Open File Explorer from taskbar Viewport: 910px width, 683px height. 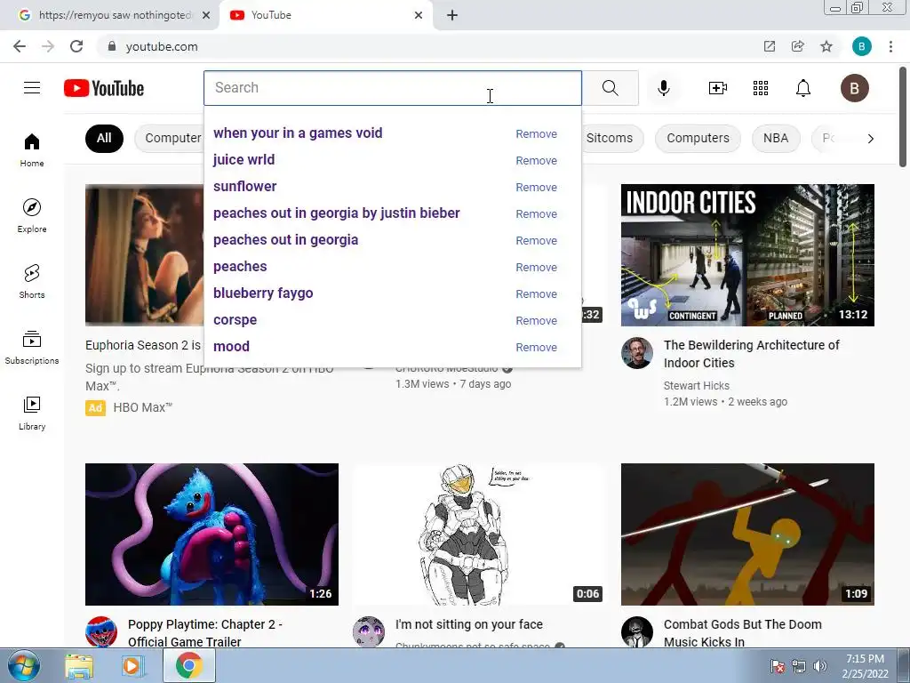point(78,666)
